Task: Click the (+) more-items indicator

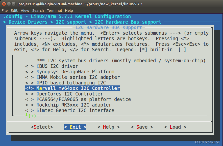Action: pos(32,116)
